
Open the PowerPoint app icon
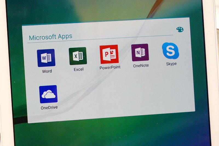pyautogui.click(x=109, y=54)
